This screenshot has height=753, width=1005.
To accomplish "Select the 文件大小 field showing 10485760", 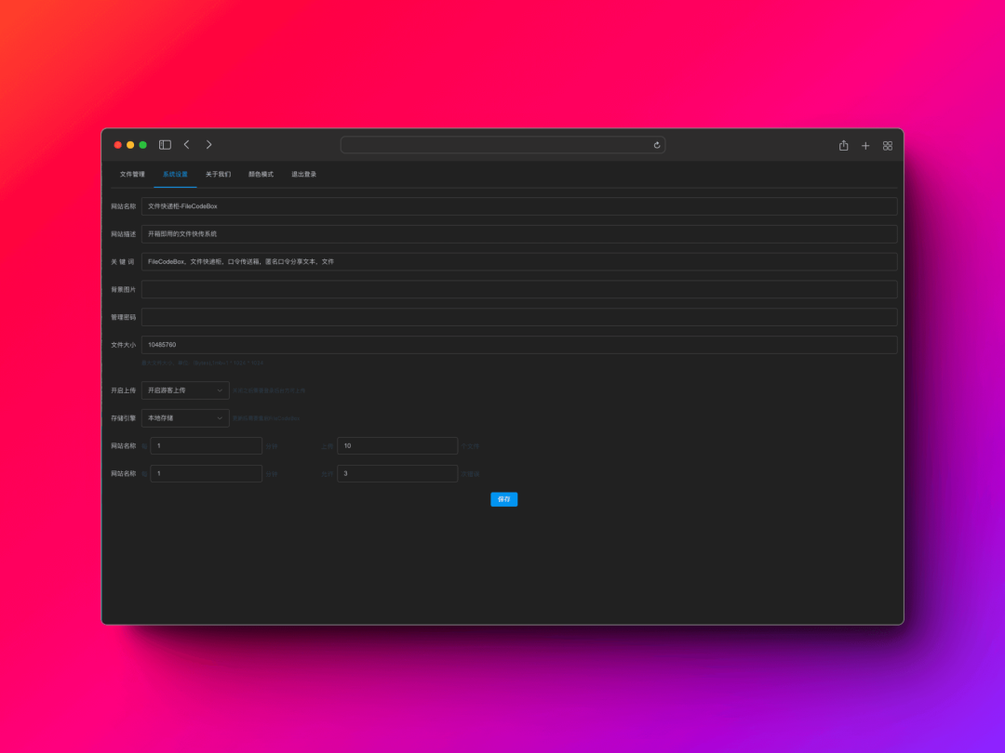I will coord(521,345).
